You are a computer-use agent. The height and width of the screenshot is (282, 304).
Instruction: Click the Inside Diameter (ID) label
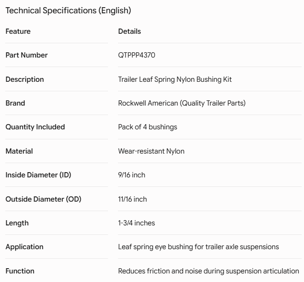click(39, 175)
